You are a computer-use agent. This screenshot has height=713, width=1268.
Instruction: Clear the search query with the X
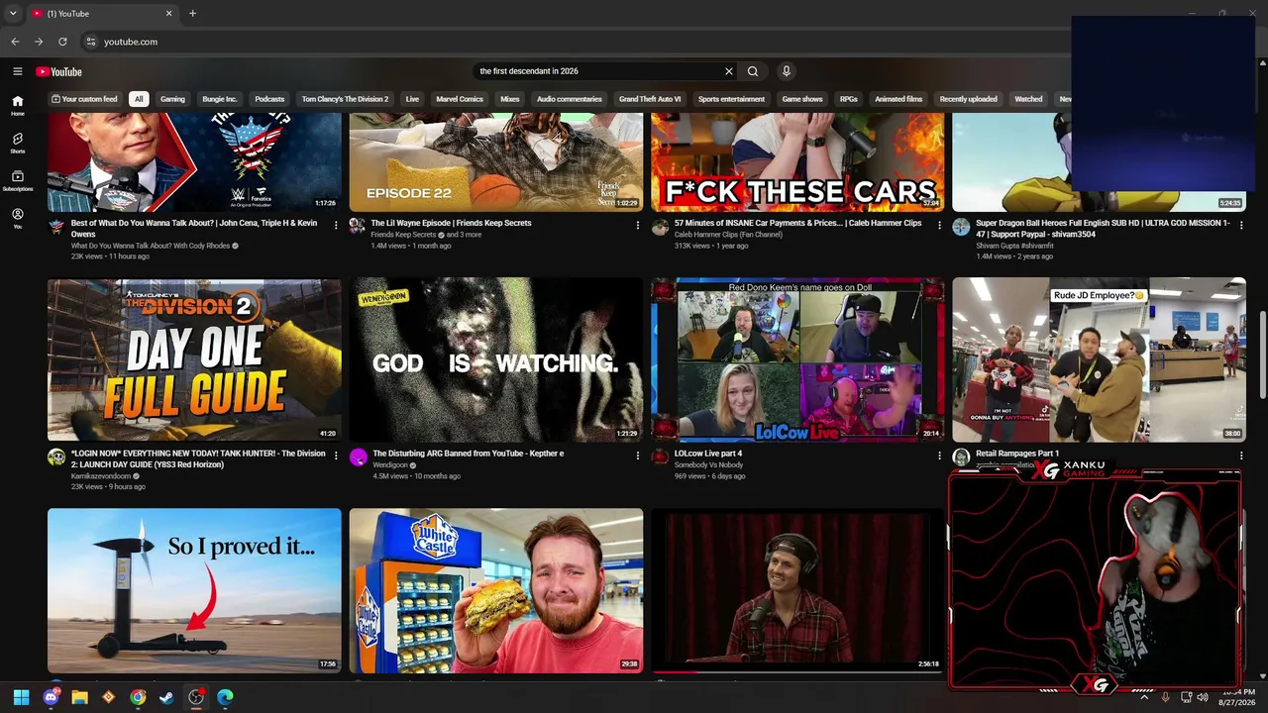click(729, 71)
